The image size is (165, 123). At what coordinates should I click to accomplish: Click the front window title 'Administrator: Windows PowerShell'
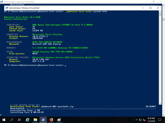[x=24, y=8]
